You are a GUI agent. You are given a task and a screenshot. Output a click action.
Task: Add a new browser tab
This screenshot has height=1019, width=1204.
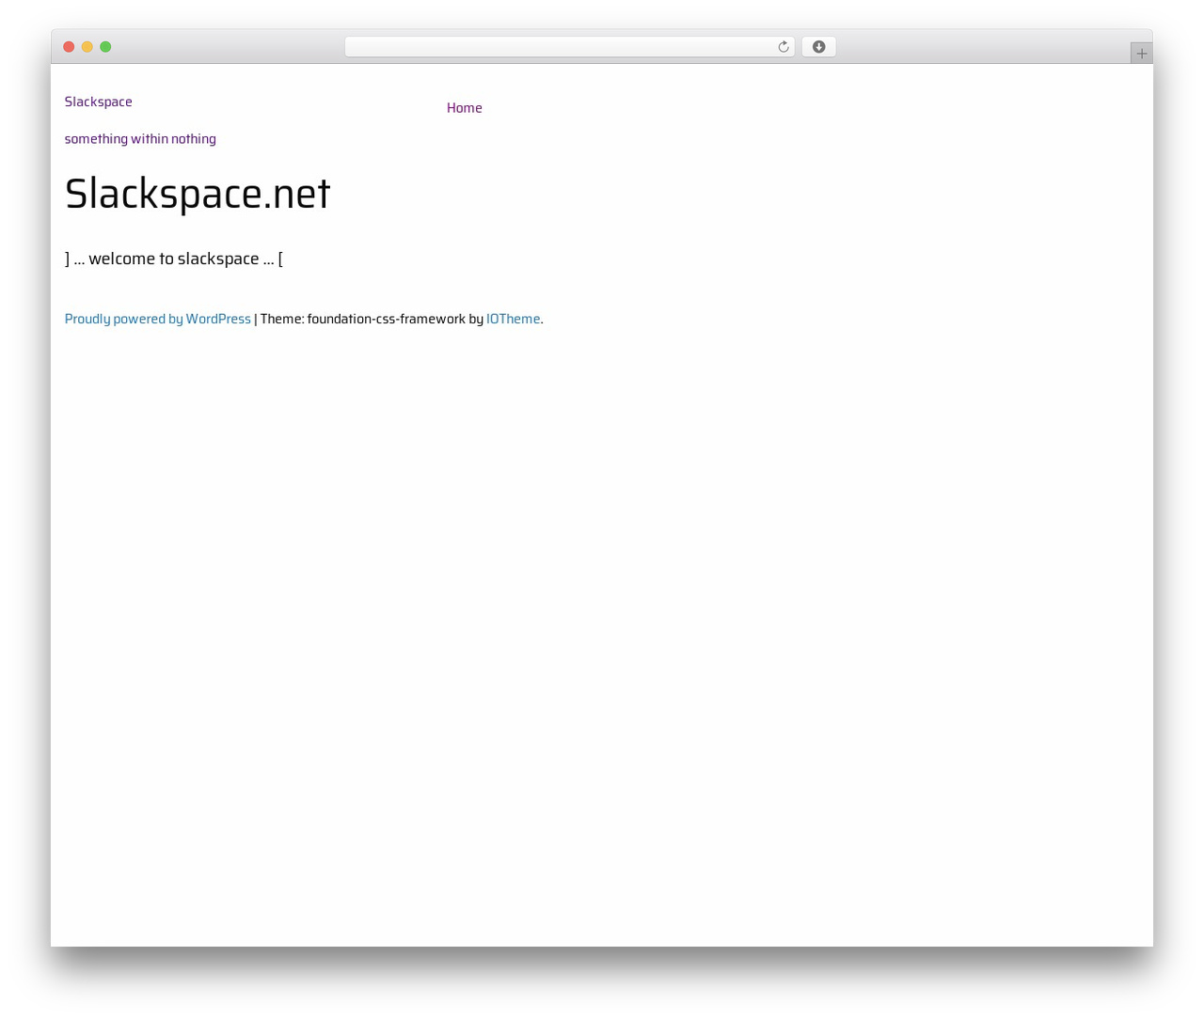1141,54
